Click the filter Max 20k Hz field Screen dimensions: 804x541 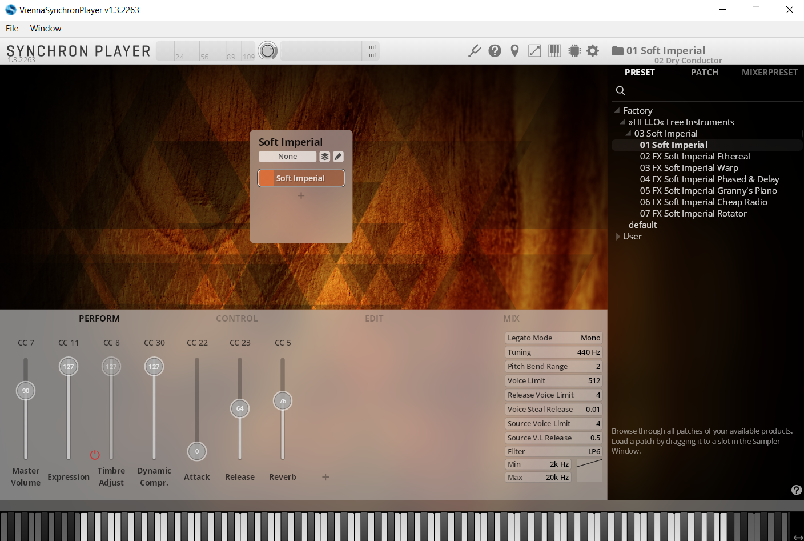pyautogui.click(x=538, y=478)
